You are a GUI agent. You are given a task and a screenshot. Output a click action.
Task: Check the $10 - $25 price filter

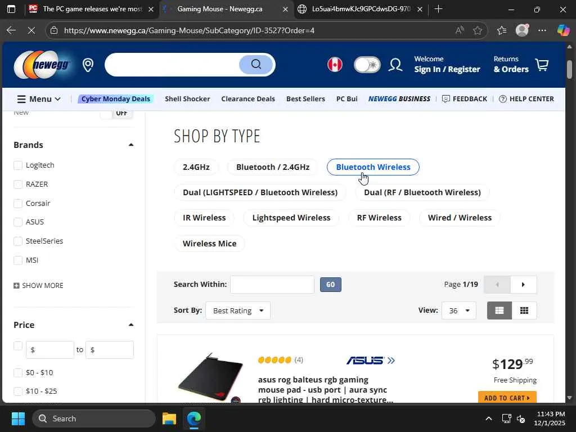click(x=18, y=391)
